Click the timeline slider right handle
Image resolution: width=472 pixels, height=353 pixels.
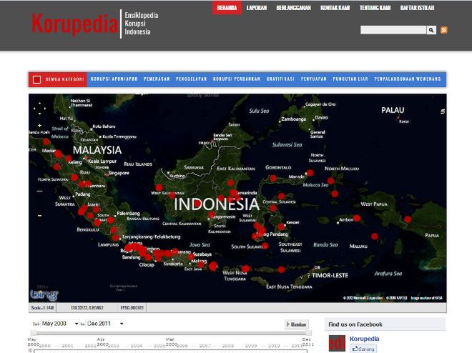(308, 333)
